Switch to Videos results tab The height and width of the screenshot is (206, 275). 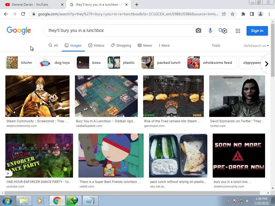tap(96, 46)
